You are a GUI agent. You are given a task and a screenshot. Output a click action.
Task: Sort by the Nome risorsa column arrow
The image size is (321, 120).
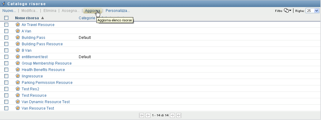43,18
